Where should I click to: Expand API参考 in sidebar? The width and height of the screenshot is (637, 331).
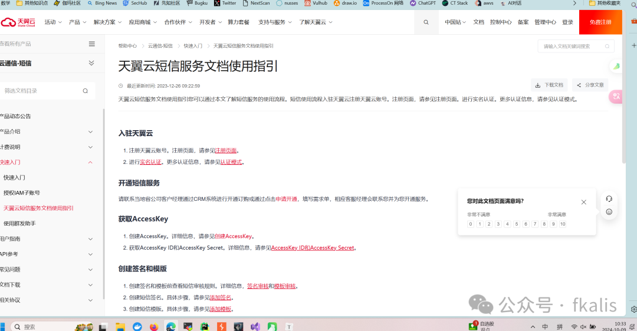click(x=90, y=254)
